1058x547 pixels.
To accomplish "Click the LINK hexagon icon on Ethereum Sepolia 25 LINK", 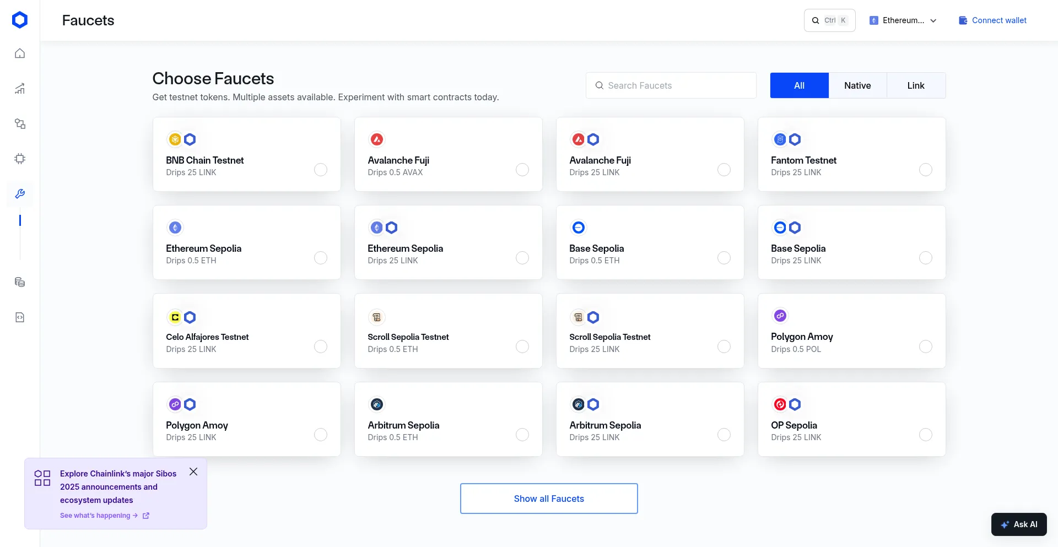I will point(391,228).
